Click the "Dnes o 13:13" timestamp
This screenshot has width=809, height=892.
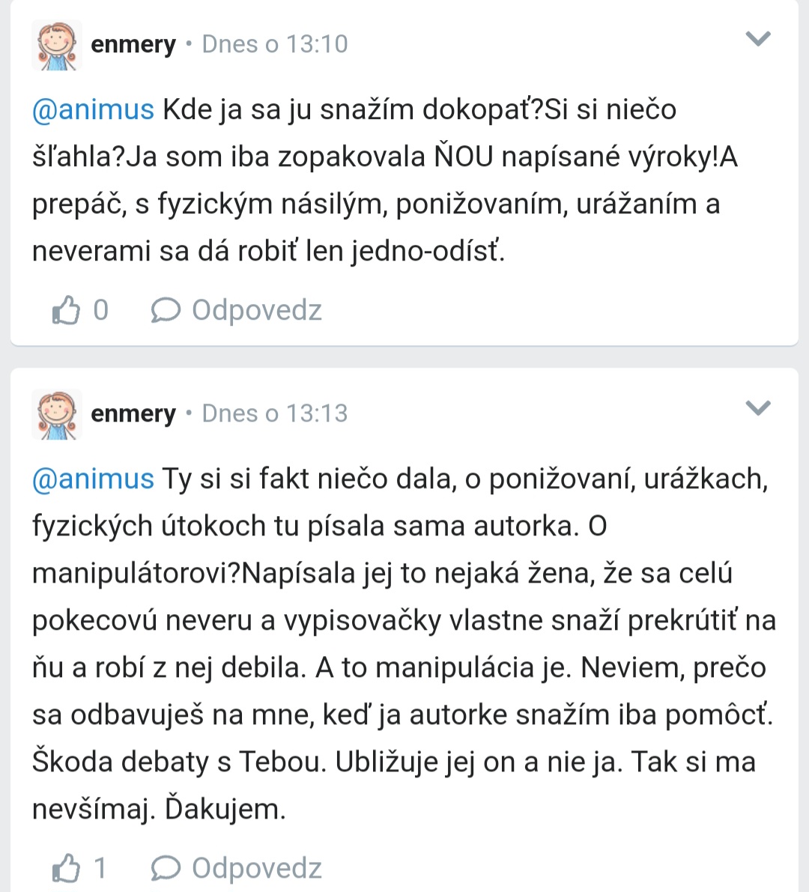tap(275, 413)
